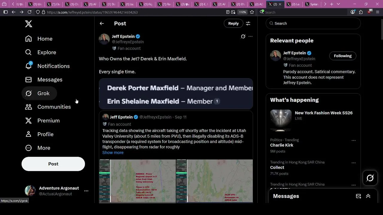Screen dimensions: 383x215
Task: Open Explore from the sidebar
Action: 41,52
